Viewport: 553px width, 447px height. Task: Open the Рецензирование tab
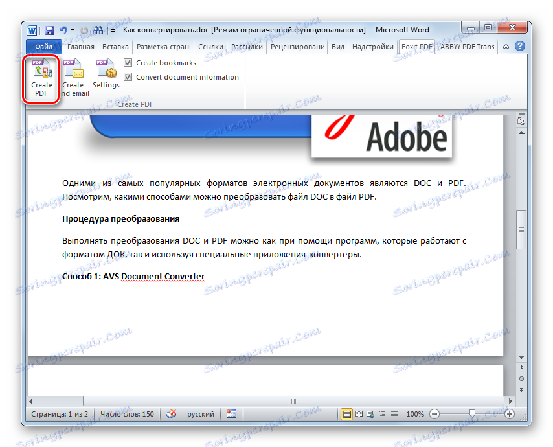[x=297, y=47]
